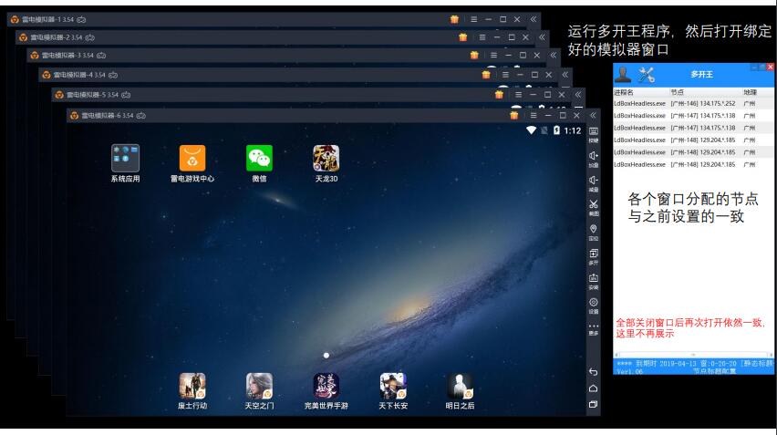
Task: Open 按键 keyboard mapping in sidebar
Action: coord(593,134)
